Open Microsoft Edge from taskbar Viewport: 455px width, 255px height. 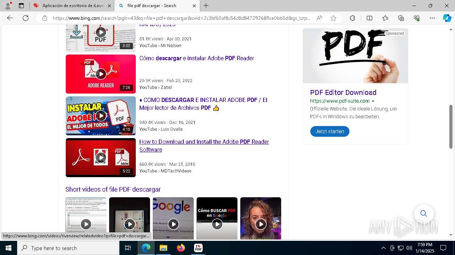tap(146, 248)
